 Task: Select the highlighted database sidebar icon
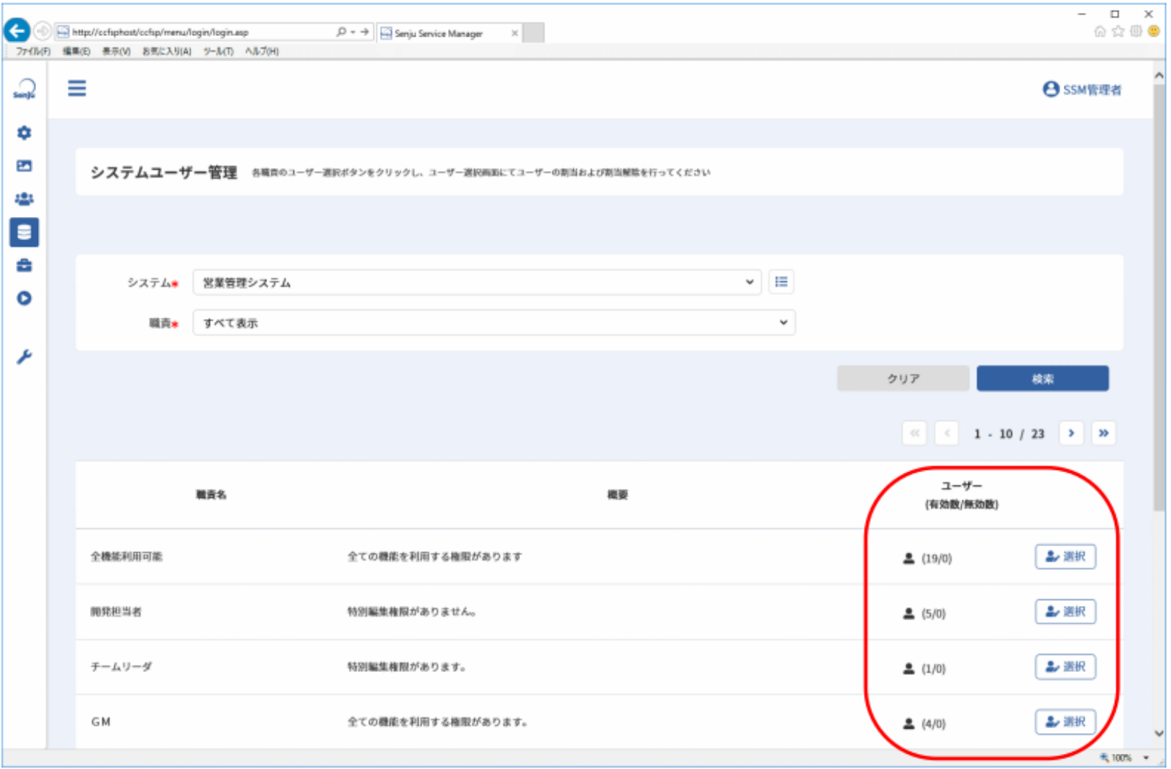tap(24, 232)
